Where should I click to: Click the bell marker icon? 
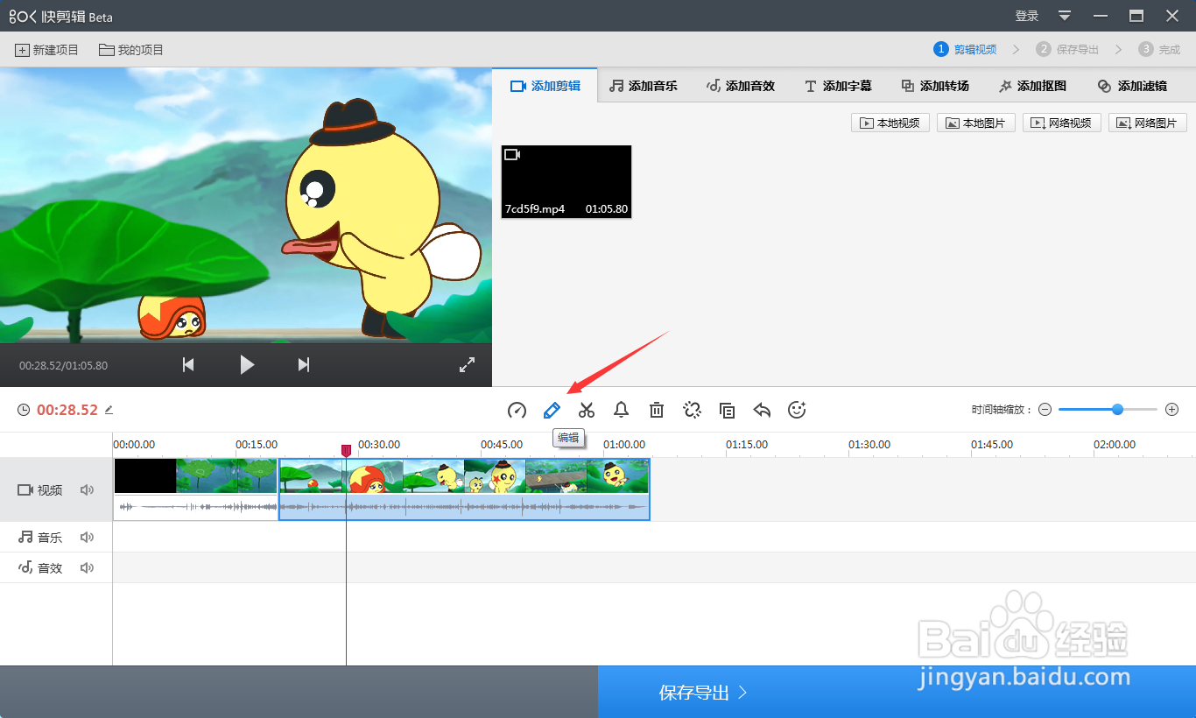coord(622,410)
